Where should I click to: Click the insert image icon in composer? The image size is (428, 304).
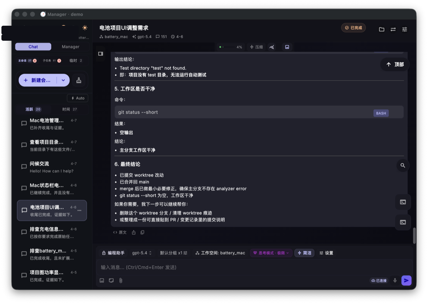point(102,280)
